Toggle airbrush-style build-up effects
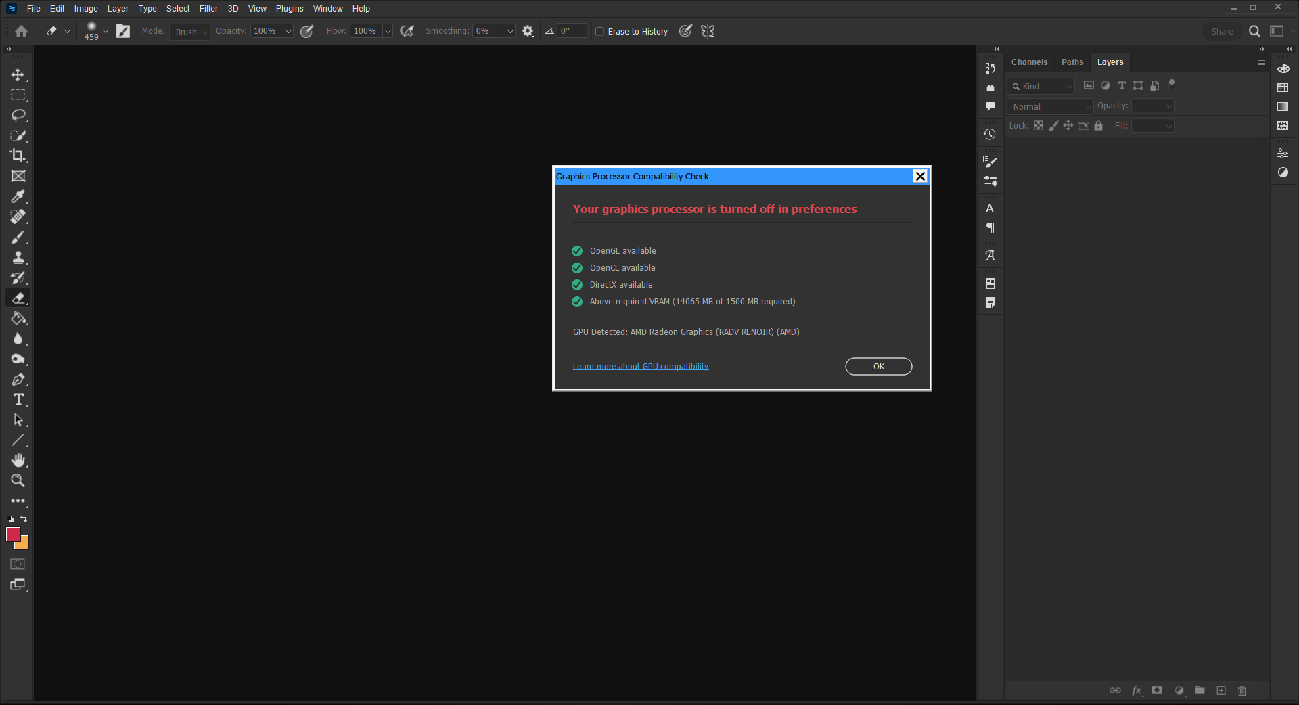 (407, 31)
